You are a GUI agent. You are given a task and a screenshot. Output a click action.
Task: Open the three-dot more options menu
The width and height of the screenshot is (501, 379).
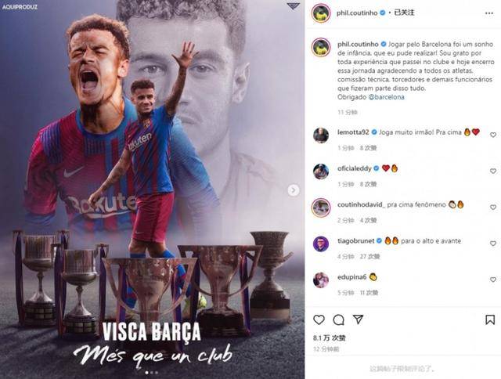tap(488, 13)
